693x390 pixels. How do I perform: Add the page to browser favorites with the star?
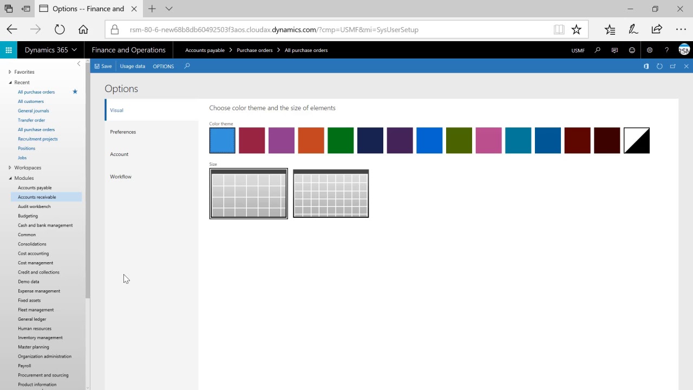(576, 30)
